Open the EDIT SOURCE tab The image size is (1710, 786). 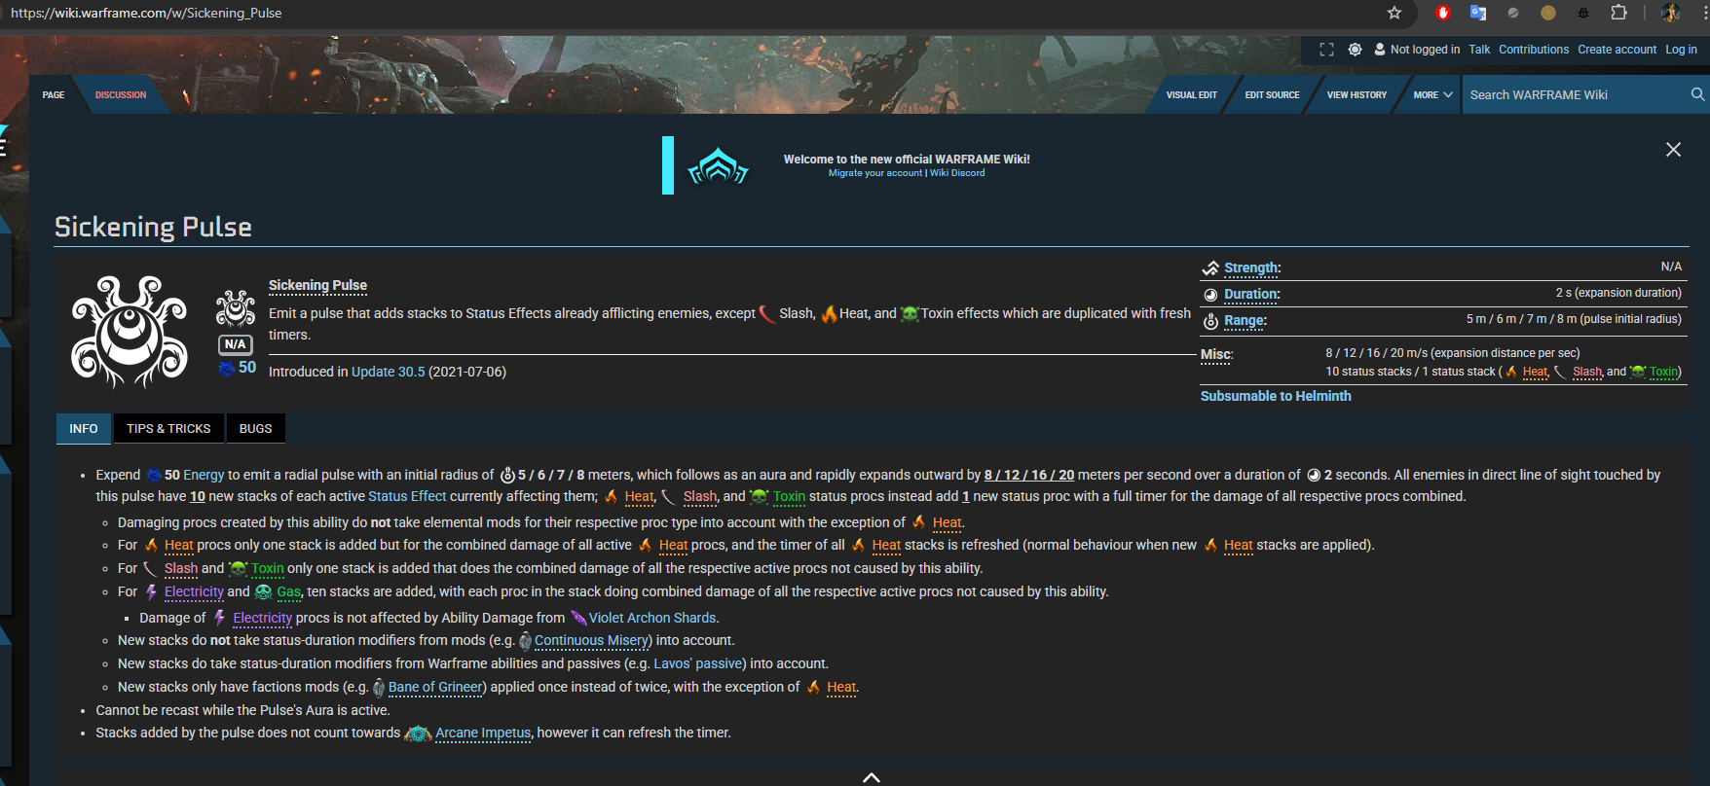coord(1272,95)
